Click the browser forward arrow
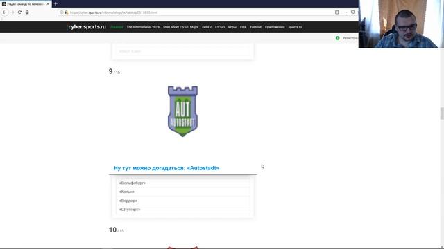Viewport: 444px width, 249px height. pyautogui.click(x=12, y=12)
